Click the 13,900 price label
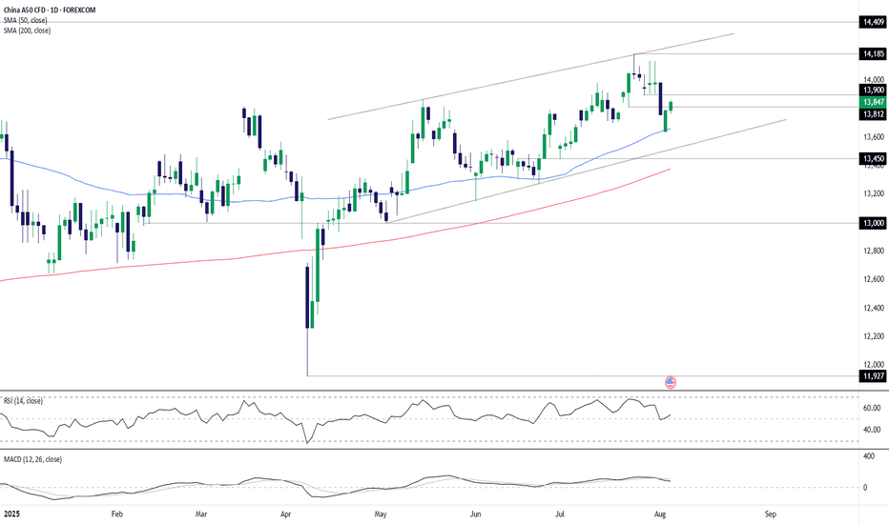 click(x=873, y=91)
